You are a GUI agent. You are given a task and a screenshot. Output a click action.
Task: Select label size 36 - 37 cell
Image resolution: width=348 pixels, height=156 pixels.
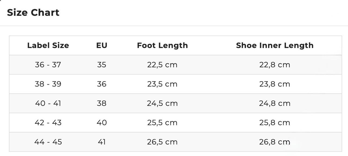(48, 65)
